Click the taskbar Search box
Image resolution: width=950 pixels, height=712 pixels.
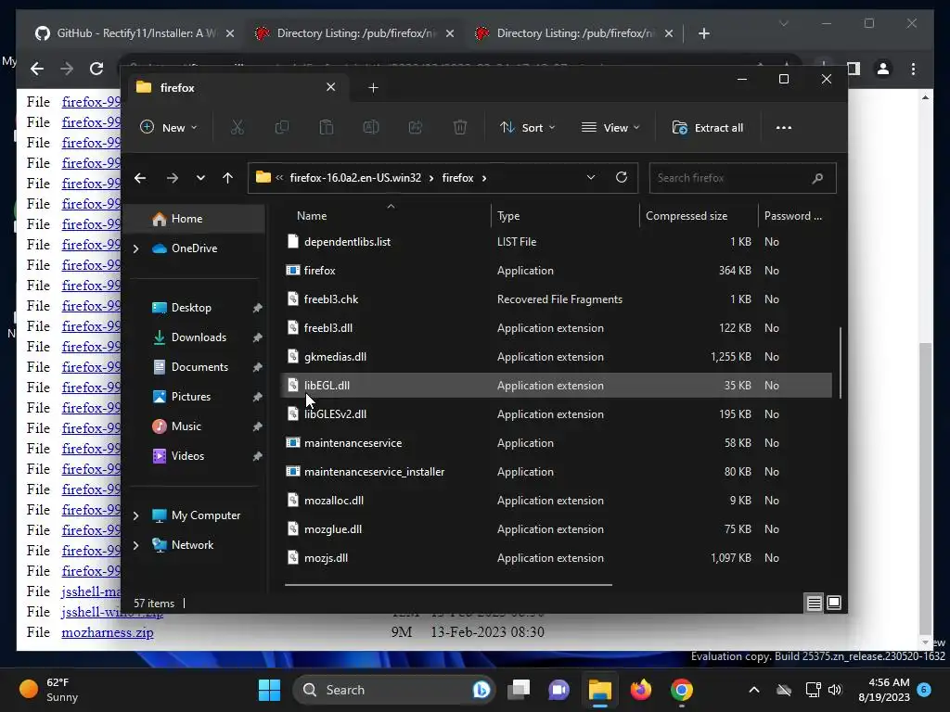pos(393,690)
